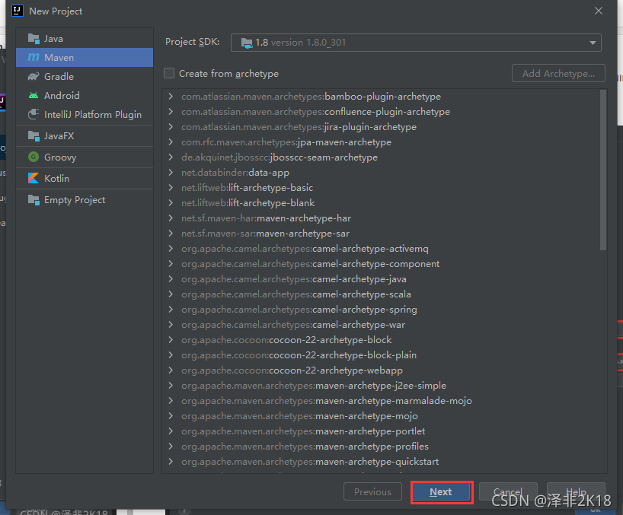Select camel-archetype-scala row text
The height and width of the screenshot is (515, 623).
pyautogui.click(x=296, y=294)
